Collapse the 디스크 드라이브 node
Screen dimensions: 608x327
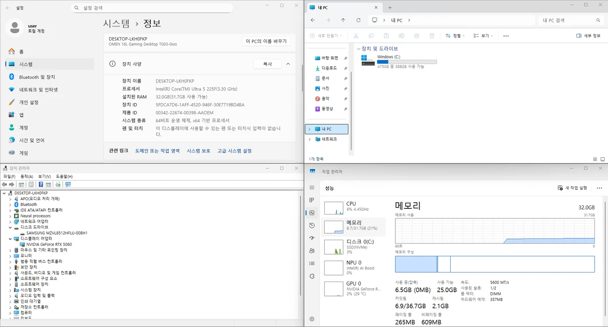(10, 227)
